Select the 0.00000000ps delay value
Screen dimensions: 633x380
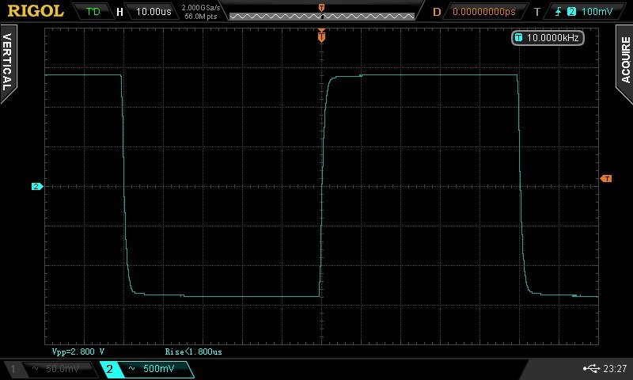pos(484,11)
